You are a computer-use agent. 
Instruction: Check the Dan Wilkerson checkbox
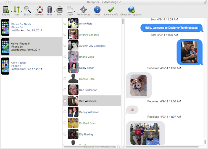[x=65, y=101]
